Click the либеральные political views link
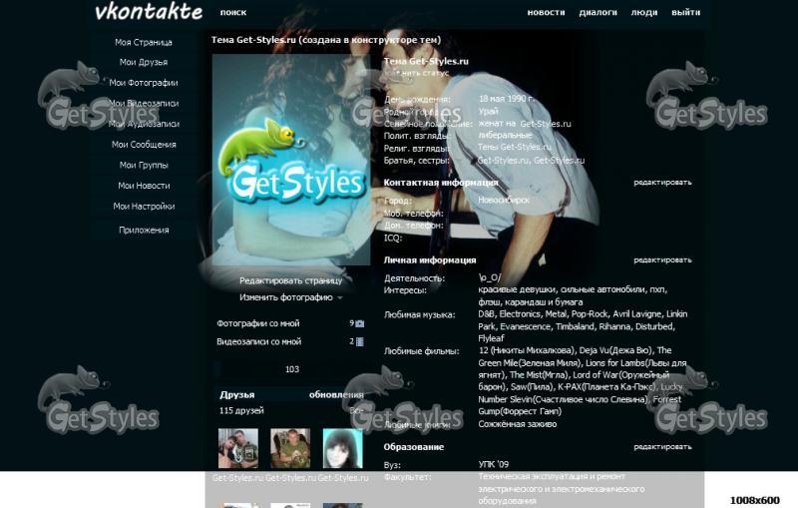The image size is (798, 508). [505, 136]
